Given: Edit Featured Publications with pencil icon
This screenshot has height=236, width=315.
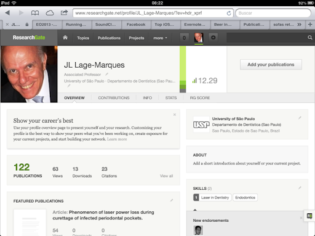Looking at the screenshot, I should point(172,200).
